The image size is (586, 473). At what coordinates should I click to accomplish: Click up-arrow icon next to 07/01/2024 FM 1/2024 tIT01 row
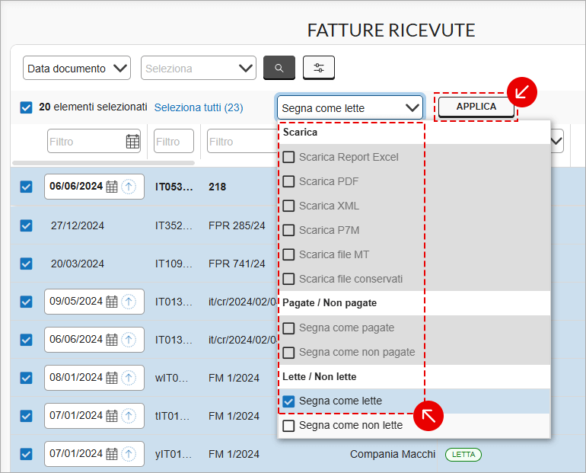click(129, 416)
